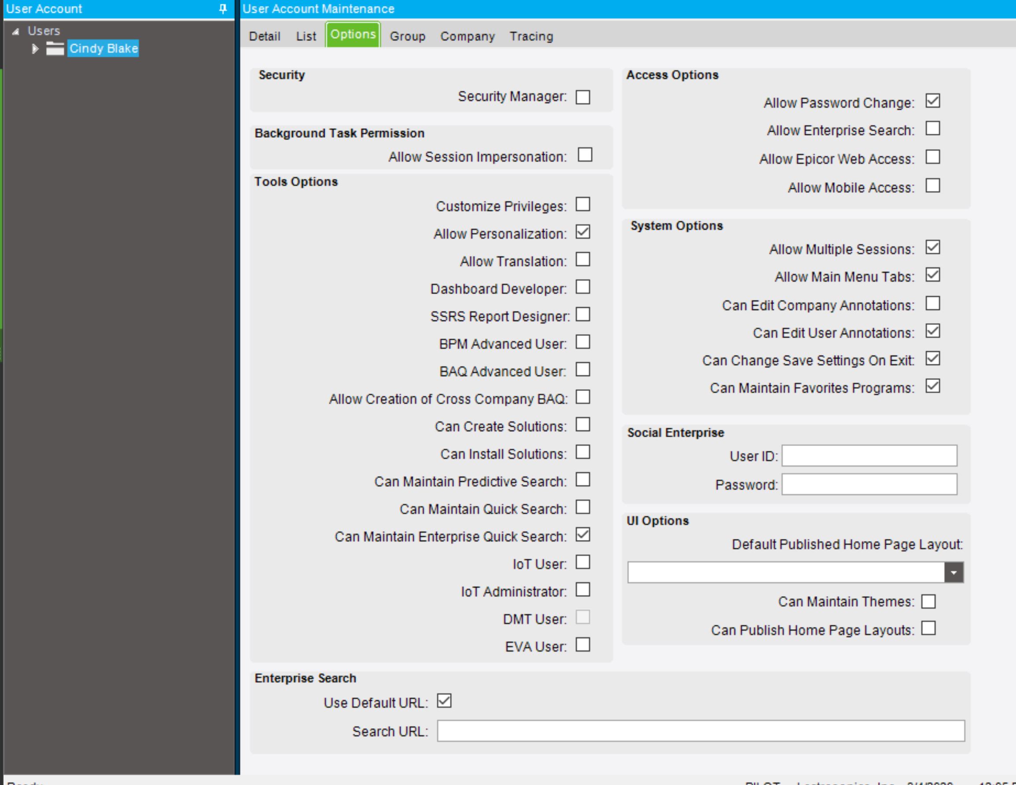Enable Allow Session Impersonation
The height and width of the screenshot is (785, 1016).
585,155
